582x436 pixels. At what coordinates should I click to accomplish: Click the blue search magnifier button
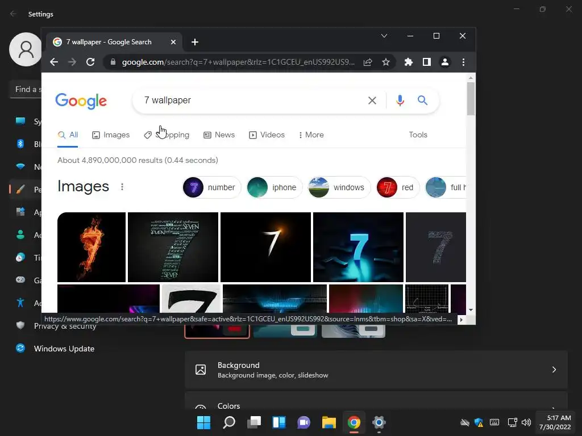[422, 100]
